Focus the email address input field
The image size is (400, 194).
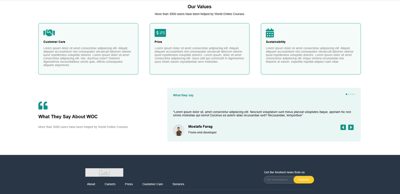279,180
